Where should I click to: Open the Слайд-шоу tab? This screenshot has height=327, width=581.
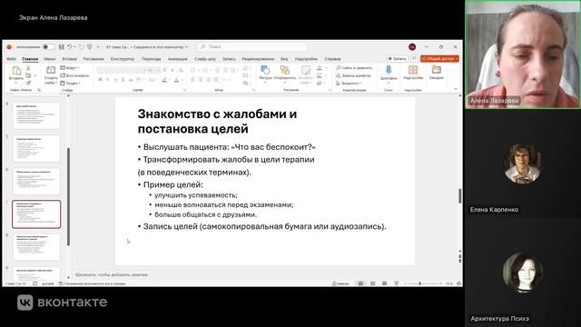pos(205,59)
